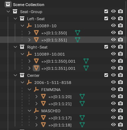127x130 pixels.
Task: Select the =>[0:1:1:20] row name
Action: coord(60,97)
